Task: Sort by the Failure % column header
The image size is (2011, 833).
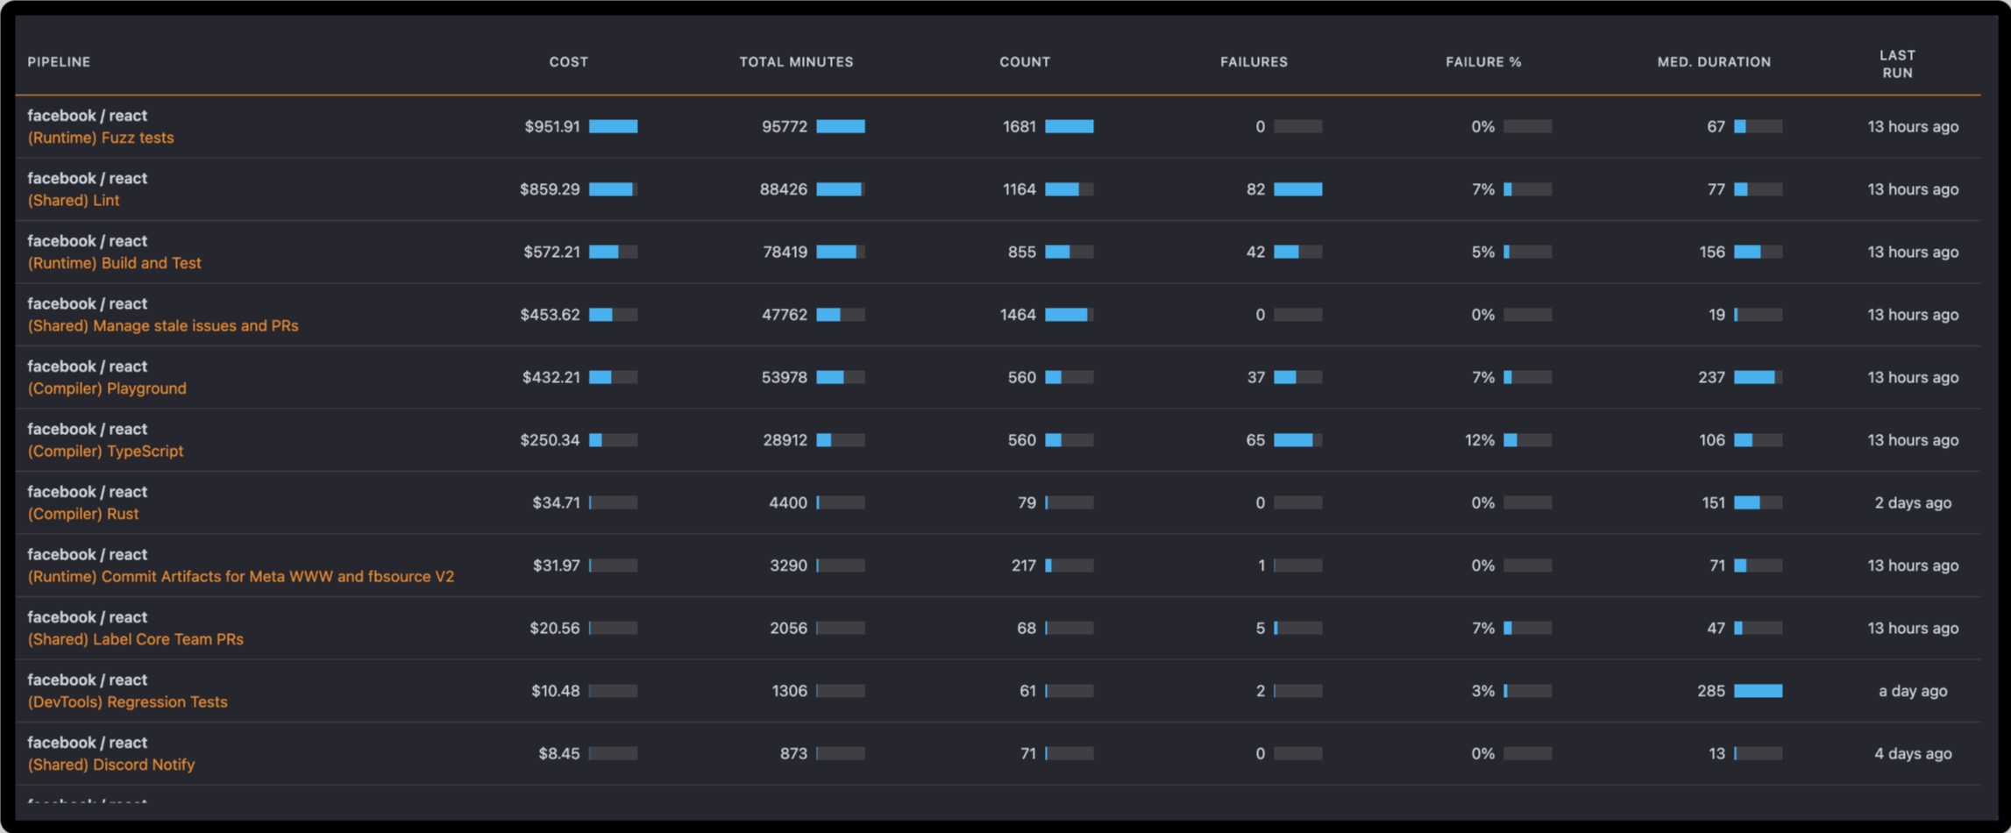Action: (x=1483, y=62)
